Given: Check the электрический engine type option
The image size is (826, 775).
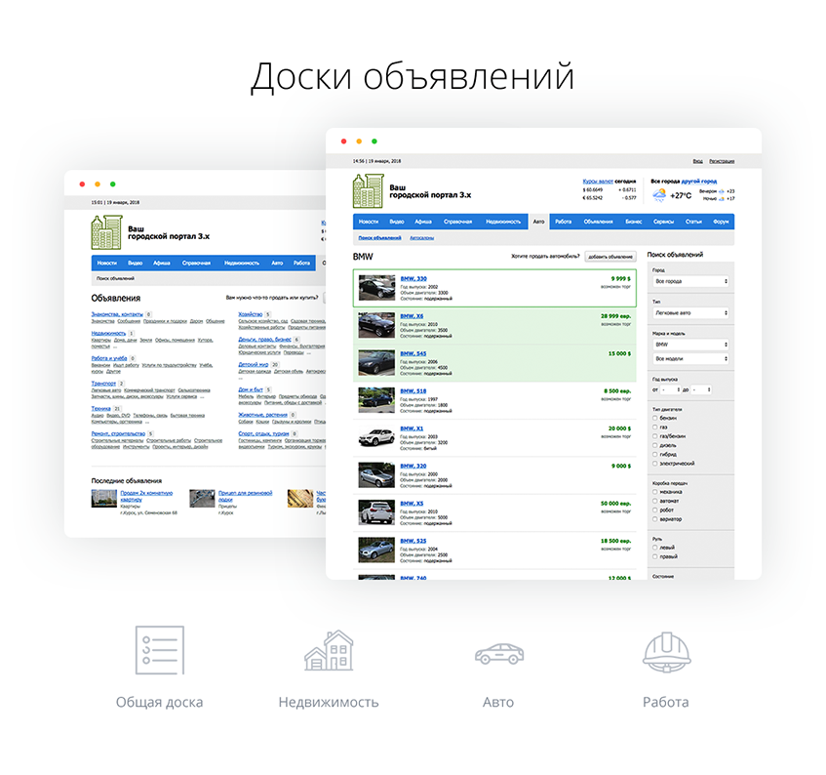Looking at the screenshot, I should coord(655,464).
